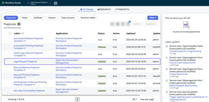Screen dimensions: 209x102
Task: Click the disabled Duplicate button
Action: tap(151, 24)
